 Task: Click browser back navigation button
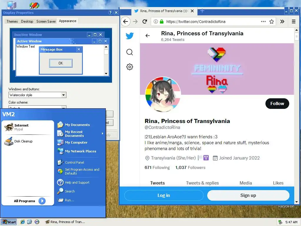pos(126,21)
